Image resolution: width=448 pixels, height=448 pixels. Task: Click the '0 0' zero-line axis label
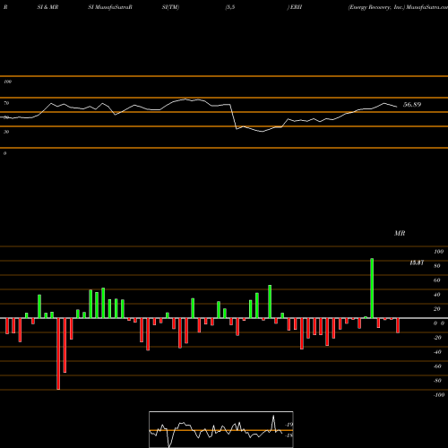(439, 323)
